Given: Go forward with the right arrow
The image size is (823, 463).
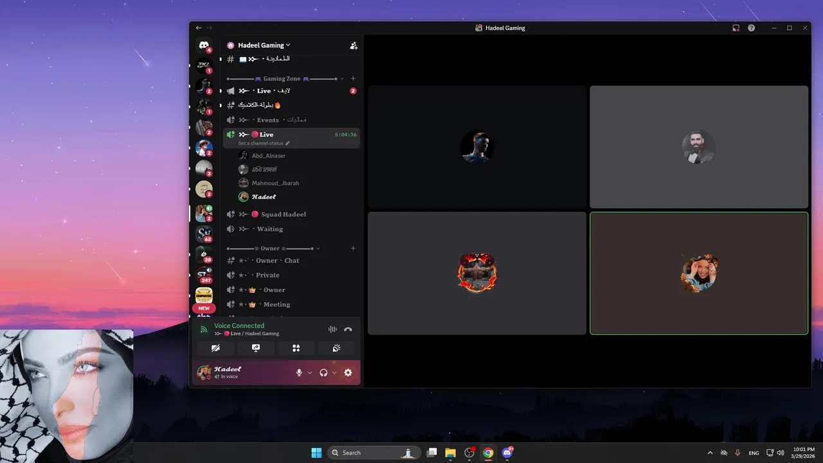Looking at the screenshot, I should [210, 28].
